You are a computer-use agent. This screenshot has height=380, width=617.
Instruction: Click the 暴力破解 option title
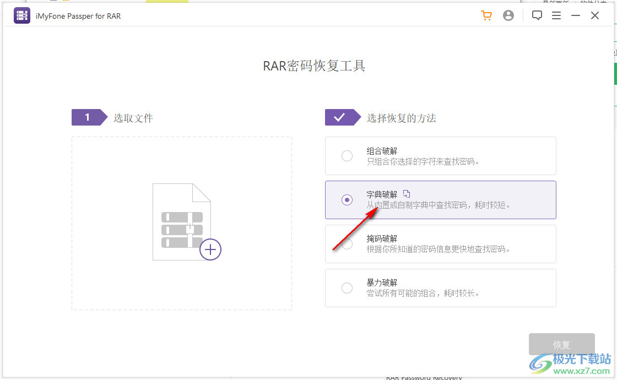pyautogui.click(x=382, y=283)
